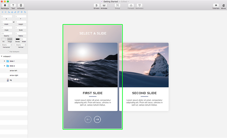Click the Mirror toolbar icon
This screenshot has width=227, height=138.
click(223, 5)
